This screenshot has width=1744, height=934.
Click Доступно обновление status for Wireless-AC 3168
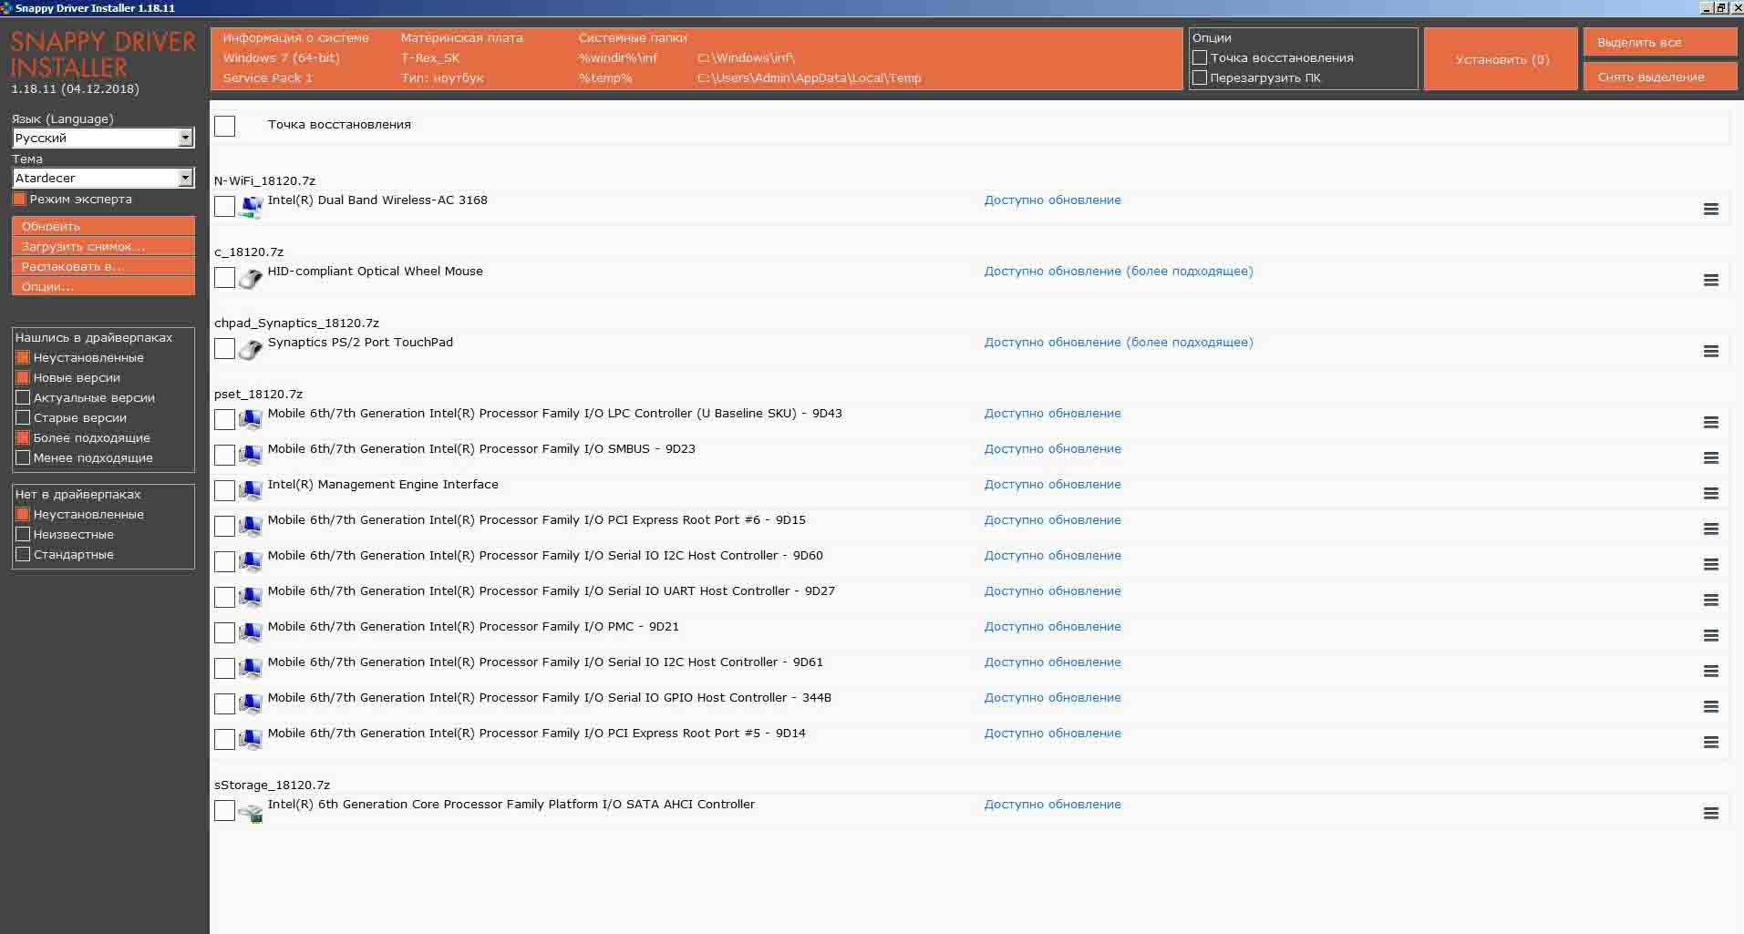pos(1052,200)
